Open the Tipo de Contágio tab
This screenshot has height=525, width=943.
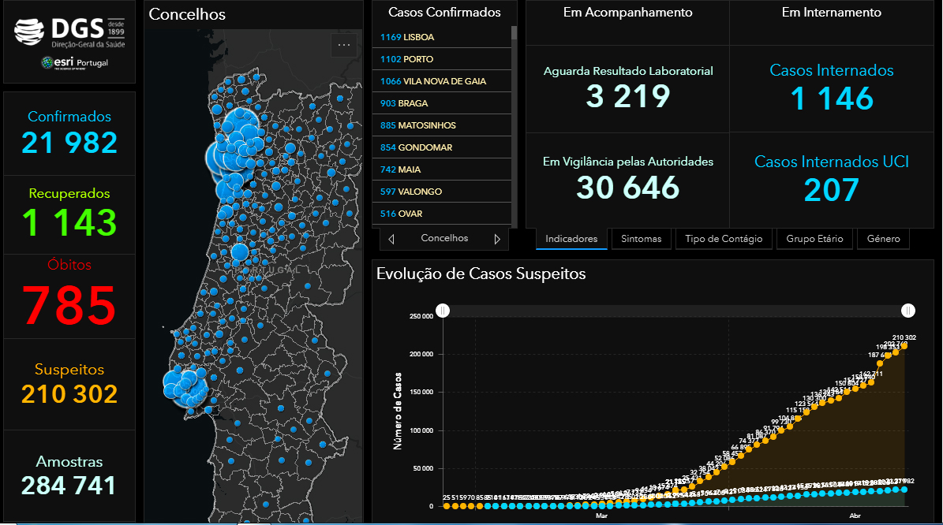[x=724, y=239]
